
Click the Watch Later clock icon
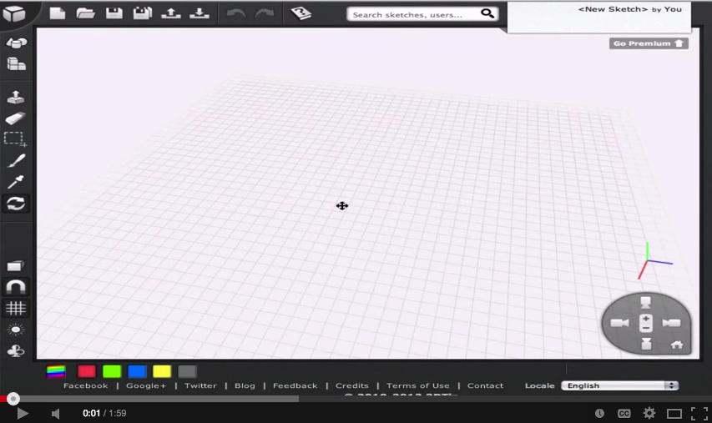coord(600,414)
